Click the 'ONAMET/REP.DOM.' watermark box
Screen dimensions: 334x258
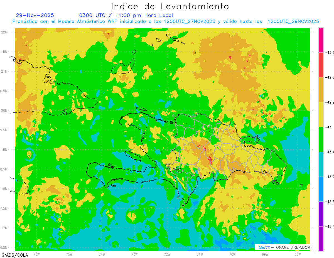tap(284, 247)
